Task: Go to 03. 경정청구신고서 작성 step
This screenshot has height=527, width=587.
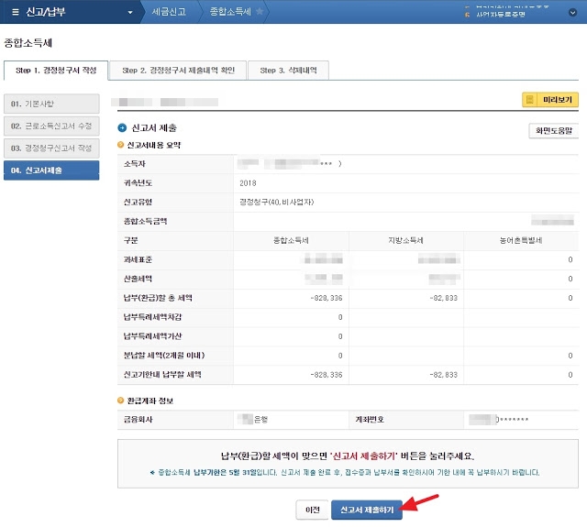Action: [51, 148]
